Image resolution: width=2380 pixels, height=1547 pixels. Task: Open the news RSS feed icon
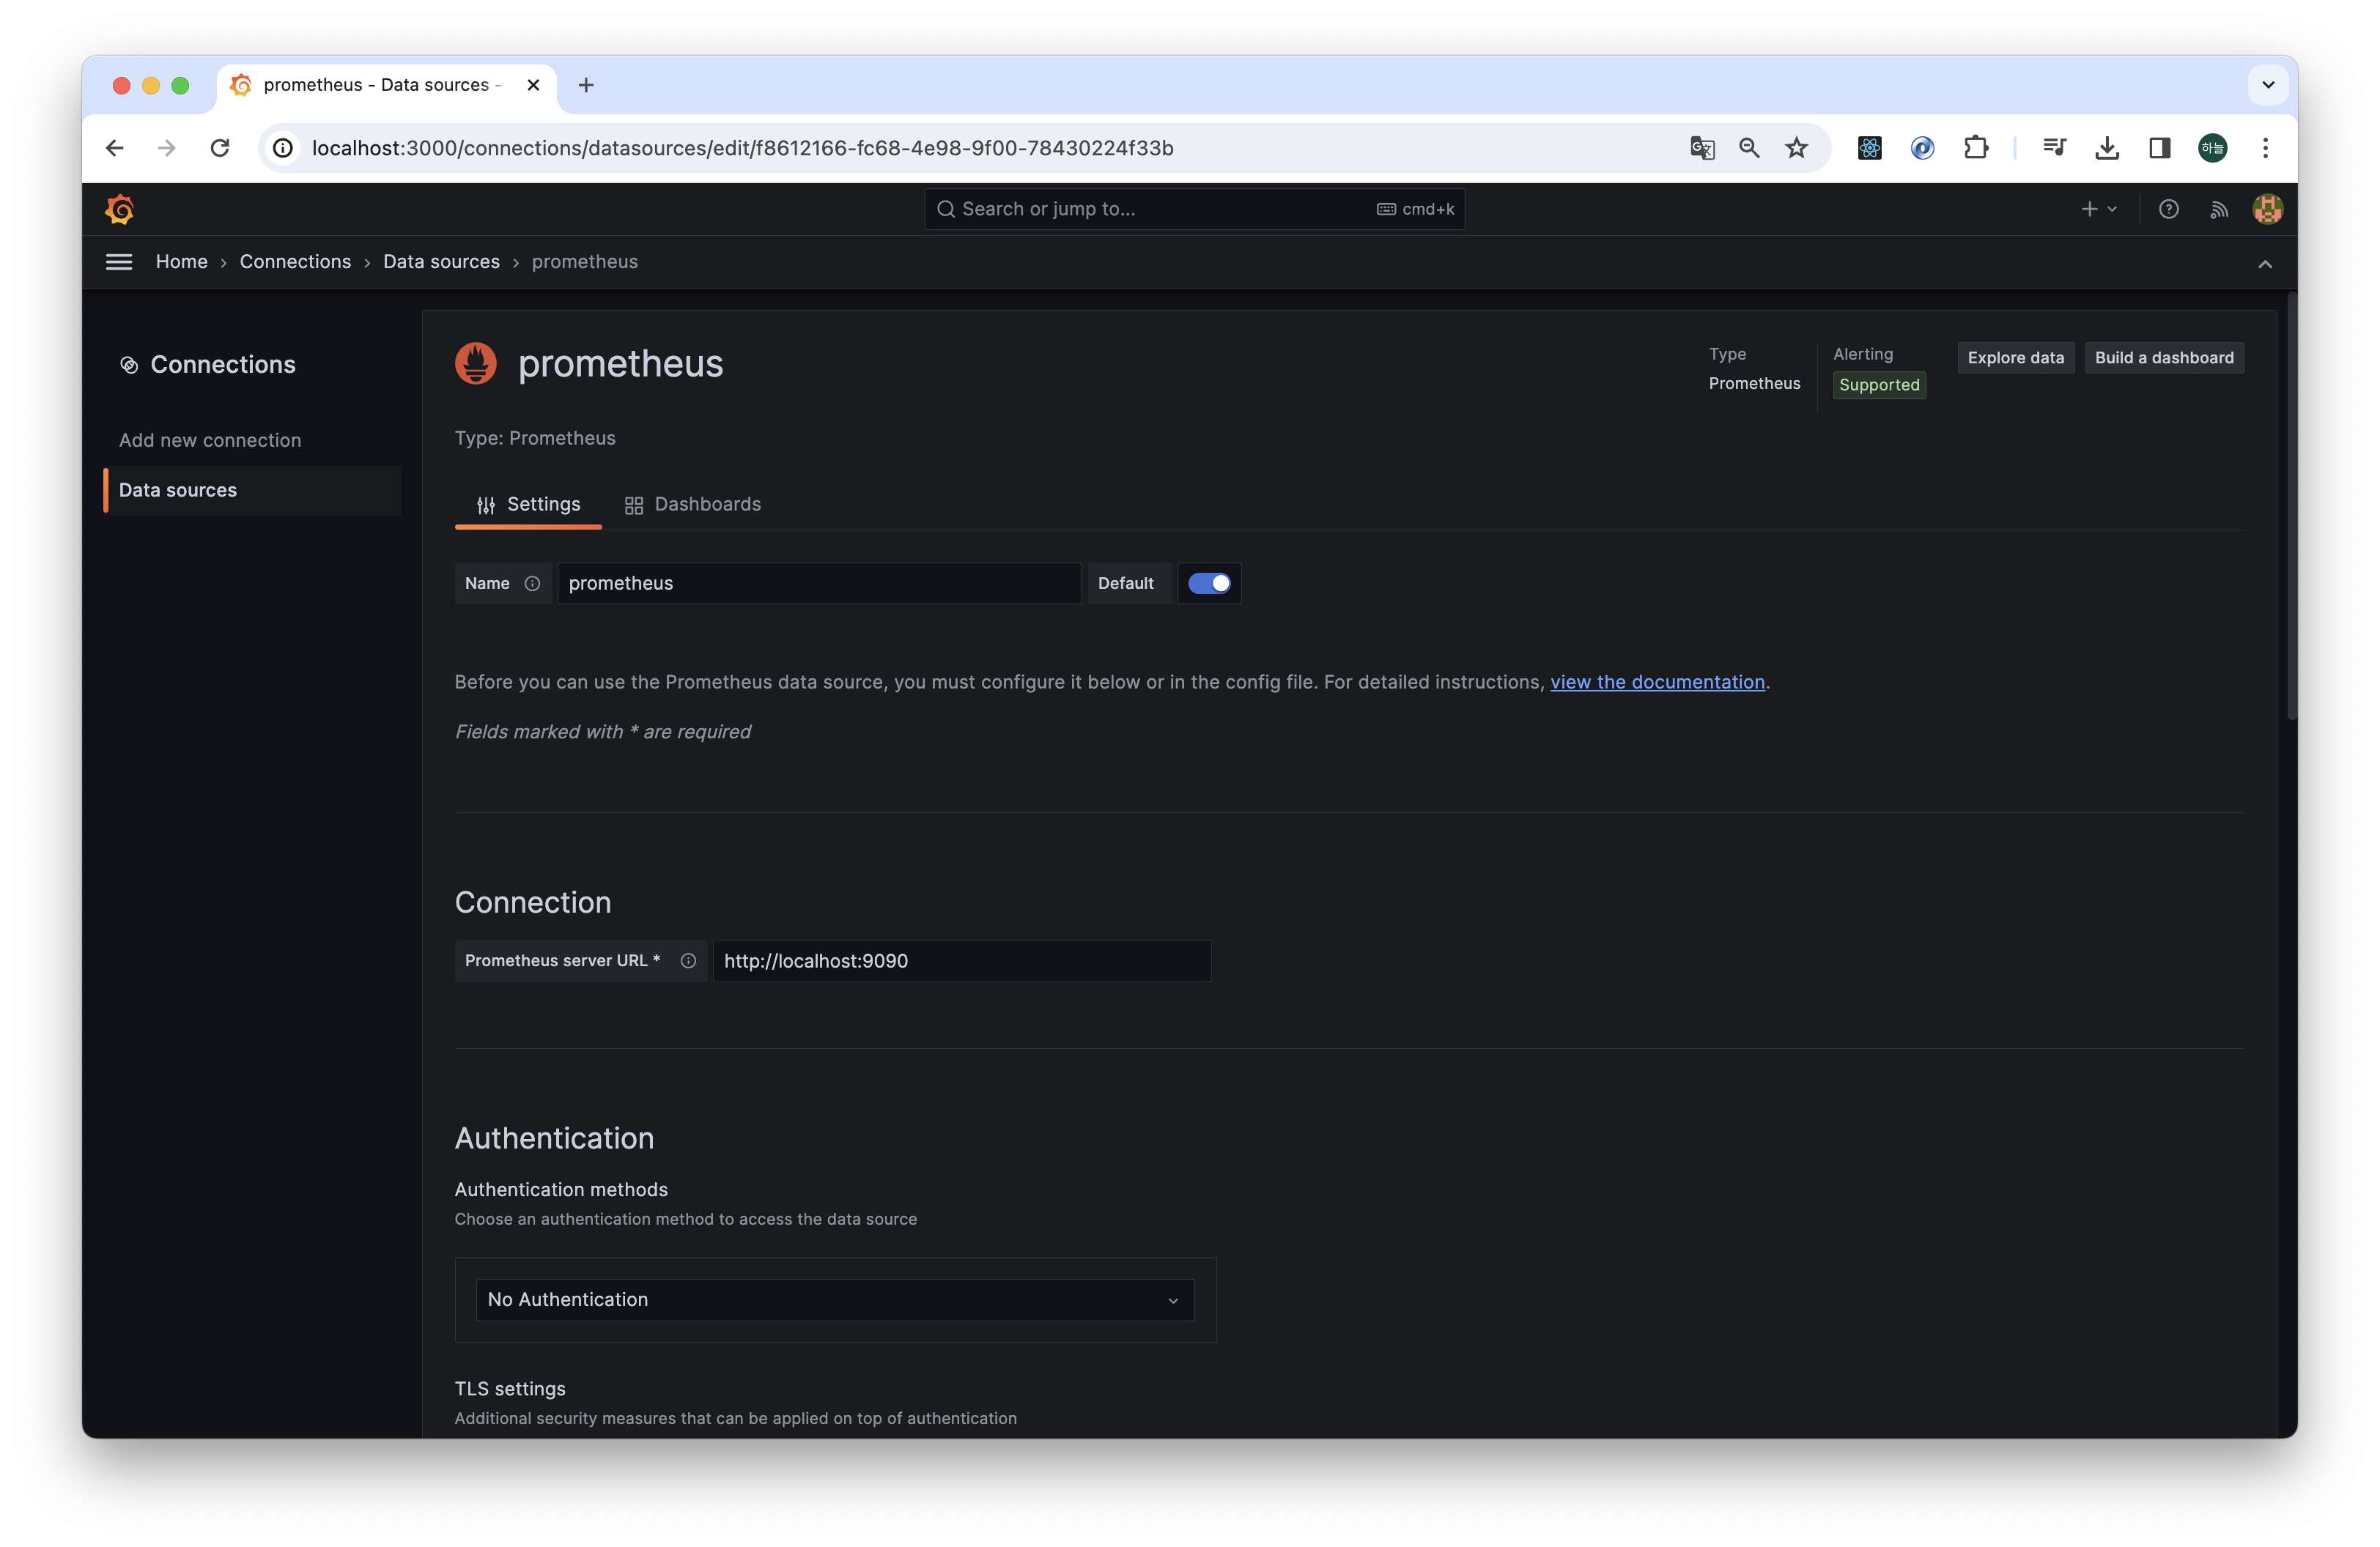(2219, 209)
